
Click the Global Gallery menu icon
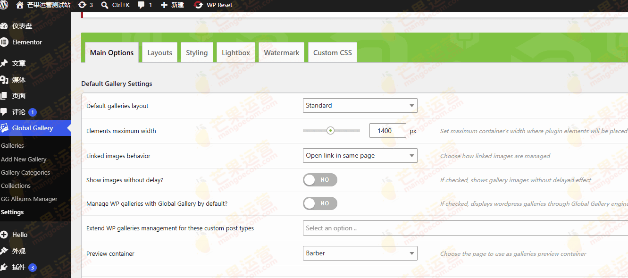point(4,128)
